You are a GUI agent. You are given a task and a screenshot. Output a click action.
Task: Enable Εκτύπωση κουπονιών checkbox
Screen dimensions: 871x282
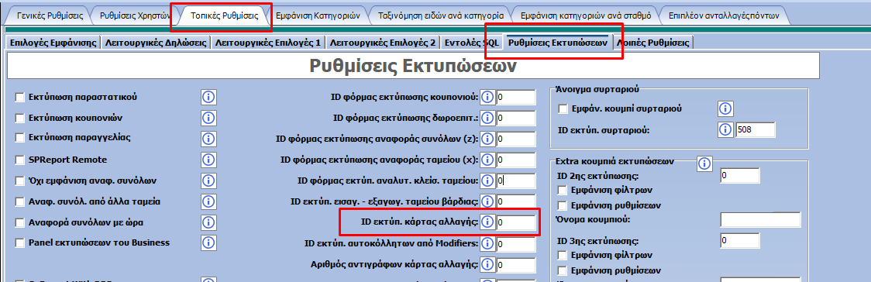click(x=20, y=119)
